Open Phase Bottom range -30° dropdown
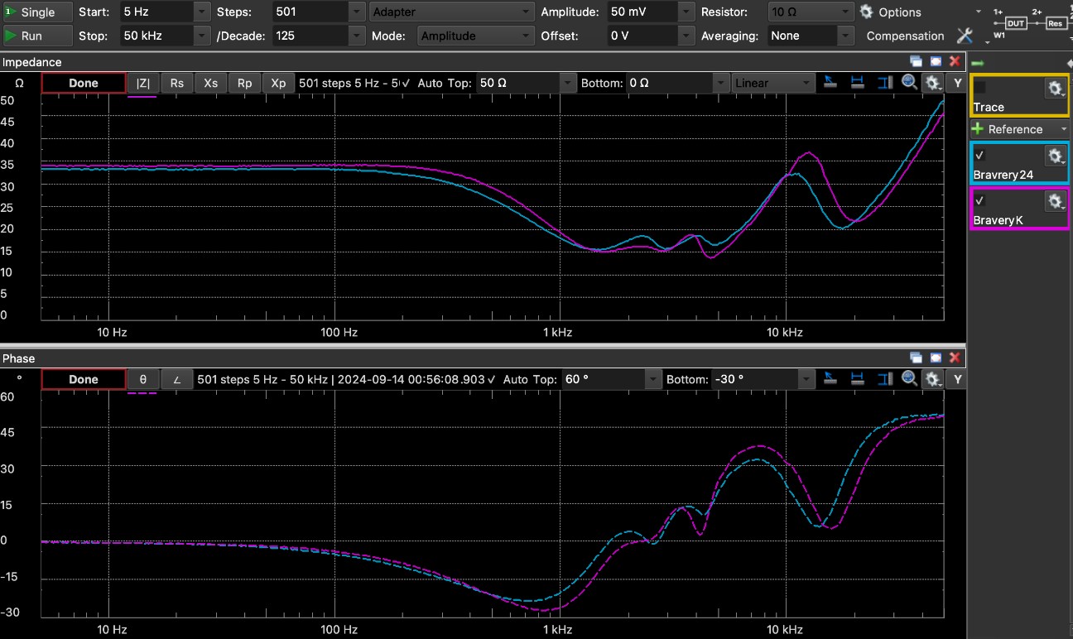This screenshot has height=639, width=1073. click(806, 379)
